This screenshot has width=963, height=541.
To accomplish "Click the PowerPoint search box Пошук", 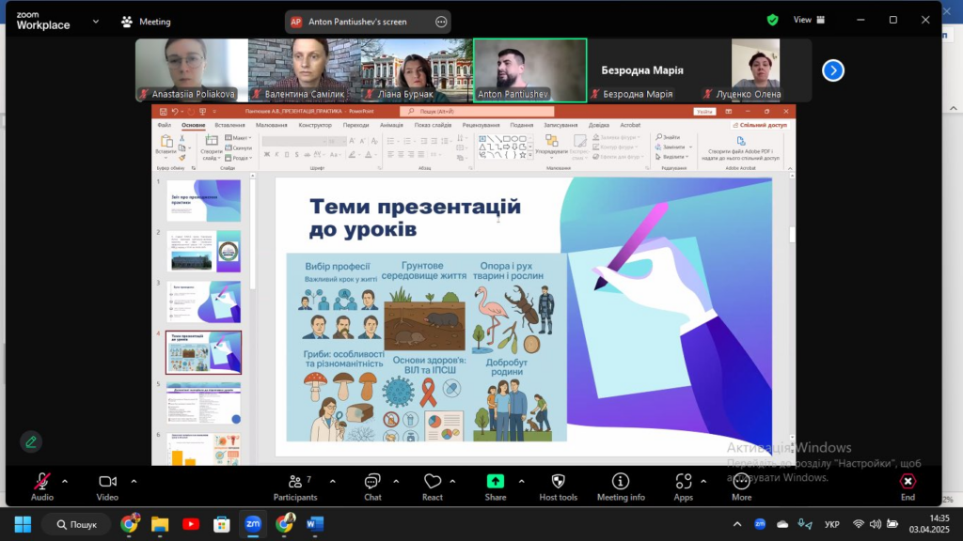I will click(x=477, y=112).
